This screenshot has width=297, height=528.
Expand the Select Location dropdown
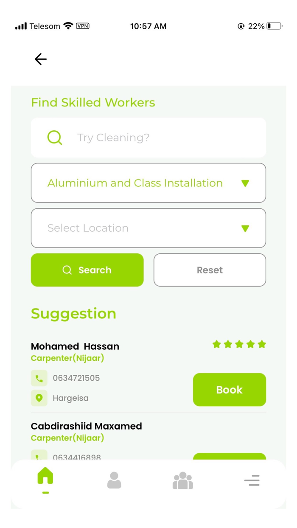148,228
